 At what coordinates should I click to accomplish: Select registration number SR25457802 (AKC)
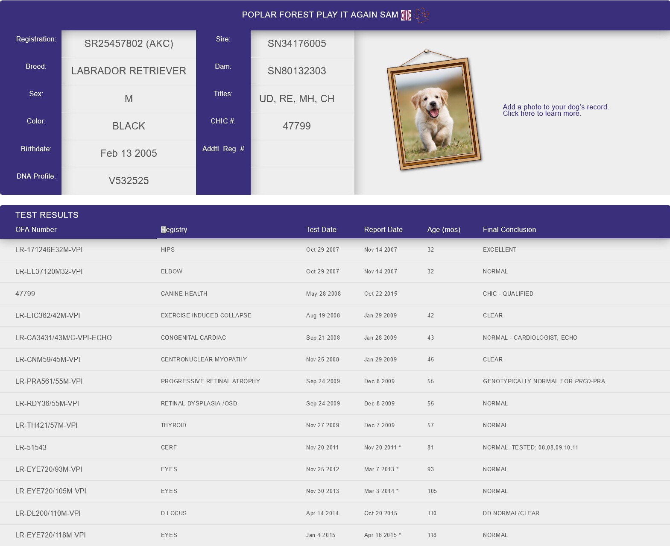tap(129, 44)
